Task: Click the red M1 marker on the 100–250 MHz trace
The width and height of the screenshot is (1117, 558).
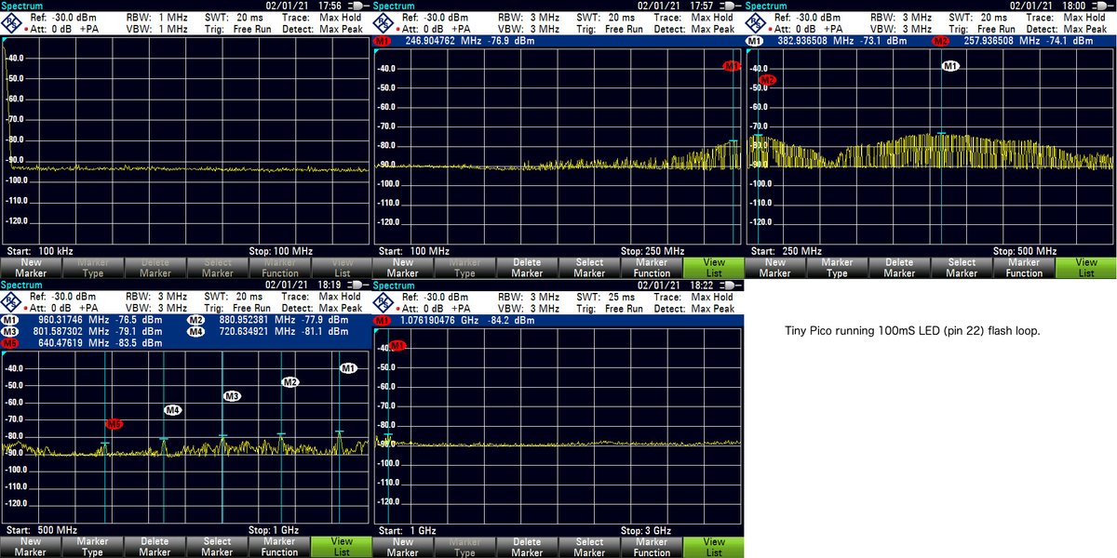Action: 732,66
